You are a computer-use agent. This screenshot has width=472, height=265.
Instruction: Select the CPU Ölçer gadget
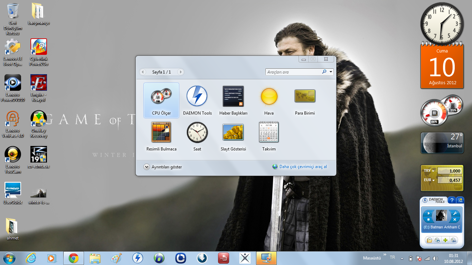161,100
